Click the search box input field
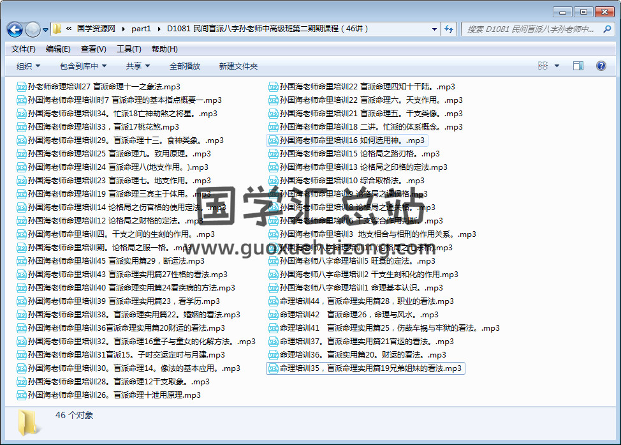Screen dimensions: 621x445 (529, 29)
